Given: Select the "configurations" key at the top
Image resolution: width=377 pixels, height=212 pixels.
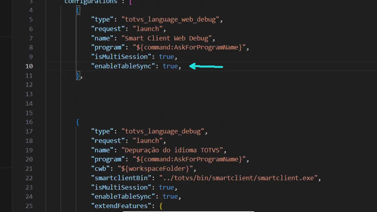Looking at the screenshot, I should tap(91, 2).
